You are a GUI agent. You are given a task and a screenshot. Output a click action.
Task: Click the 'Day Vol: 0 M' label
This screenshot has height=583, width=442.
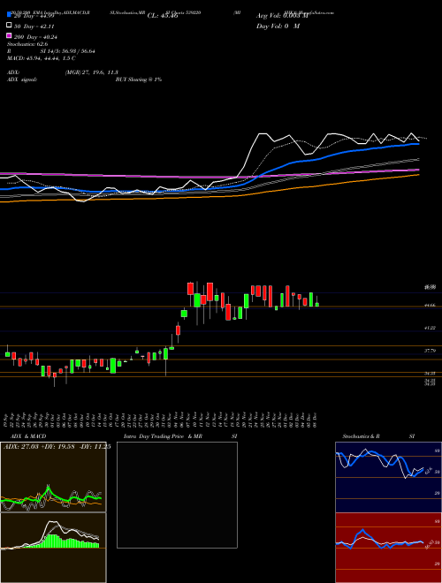pos(278,26)
